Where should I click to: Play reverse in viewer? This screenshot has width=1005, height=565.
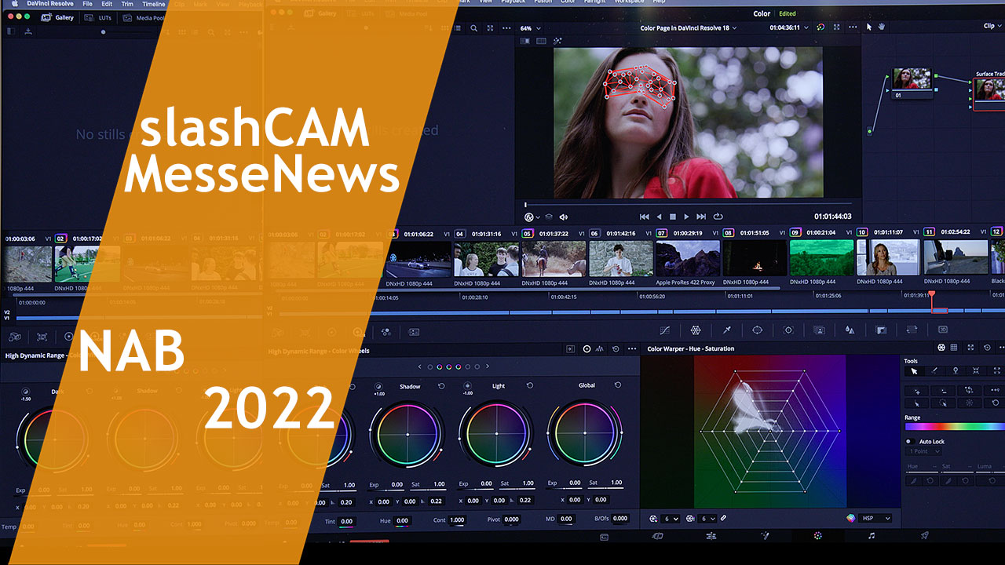pyautogui.click(x=659, y=217)
